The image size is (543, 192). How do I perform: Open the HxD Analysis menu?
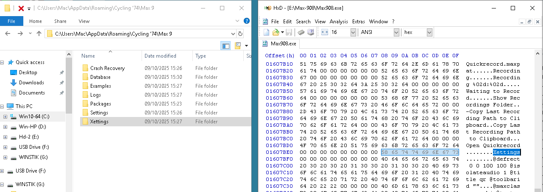tap(338, 21)
